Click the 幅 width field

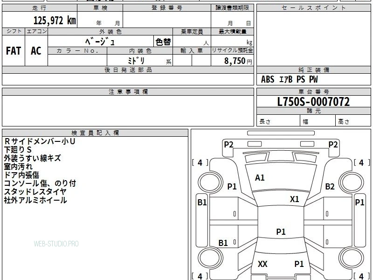click(318, 121)
